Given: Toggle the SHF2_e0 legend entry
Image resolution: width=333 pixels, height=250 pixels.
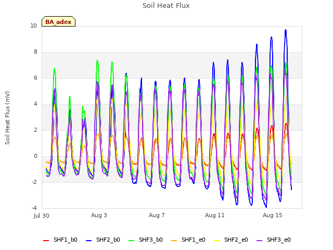Looking at the screenshot, I should (x=231, y=240).
